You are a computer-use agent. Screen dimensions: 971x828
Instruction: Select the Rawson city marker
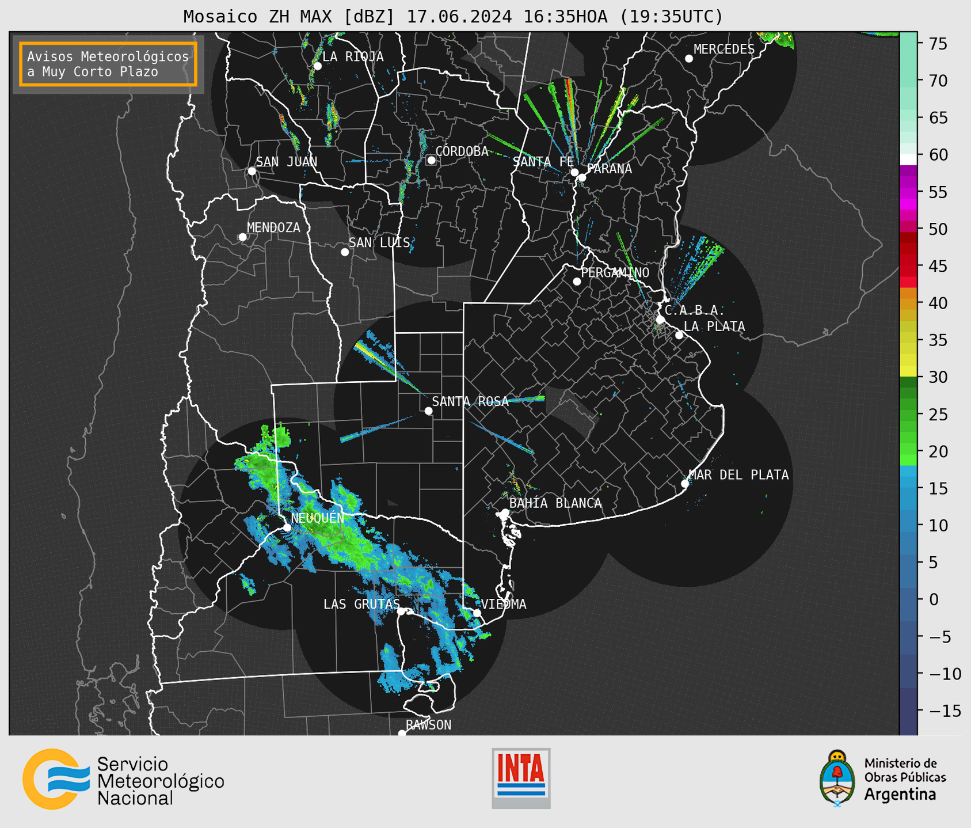click(402, 734)
